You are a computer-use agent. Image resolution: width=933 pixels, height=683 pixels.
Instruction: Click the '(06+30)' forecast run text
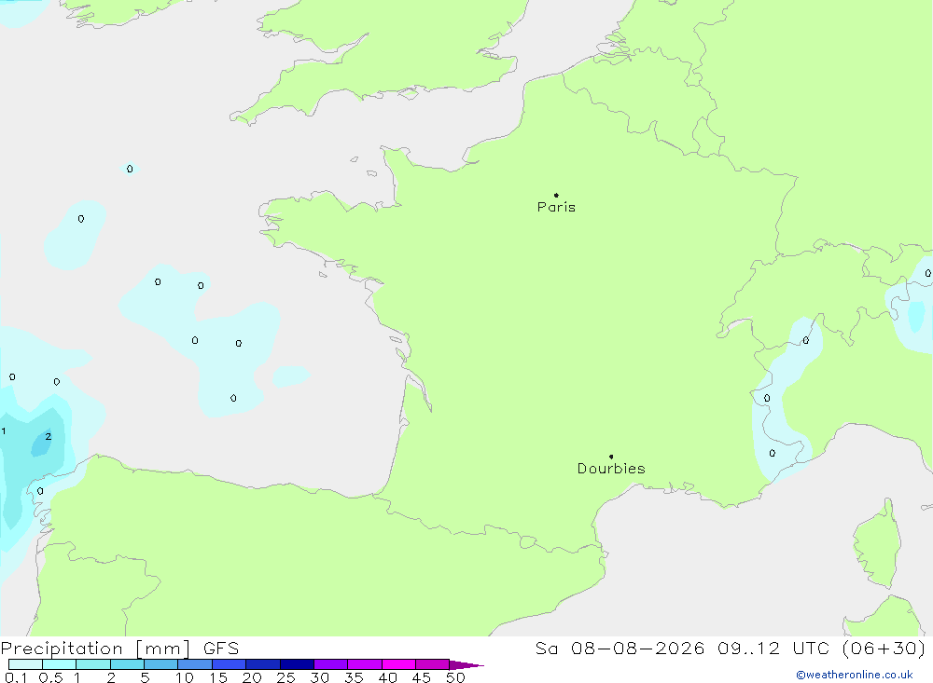pyautogui.click(x=884, y=648)
